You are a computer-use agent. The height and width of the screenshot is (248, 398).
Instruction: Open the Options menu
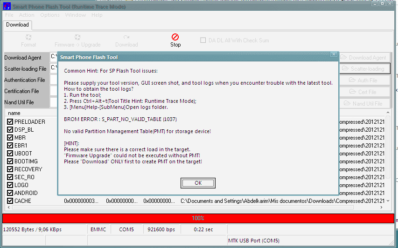[x=50, y=15]
